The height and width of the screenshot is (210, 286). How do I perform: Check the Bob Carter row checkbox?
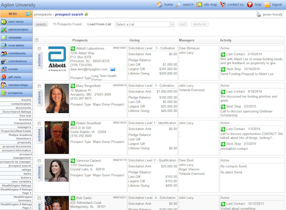tap(39, 198)
